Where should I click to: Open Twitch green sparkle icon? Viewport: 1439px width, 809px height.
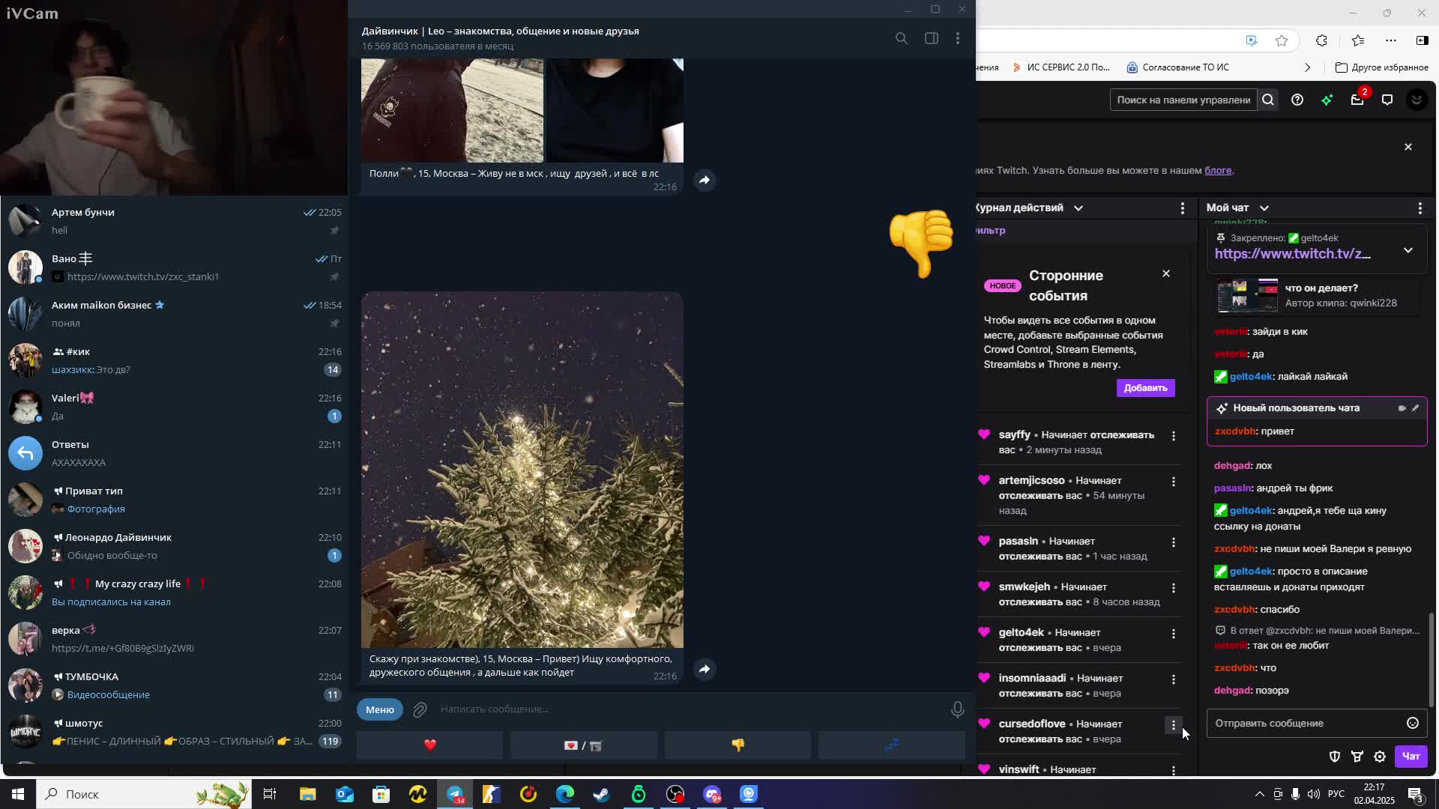tap(1327, 100)
